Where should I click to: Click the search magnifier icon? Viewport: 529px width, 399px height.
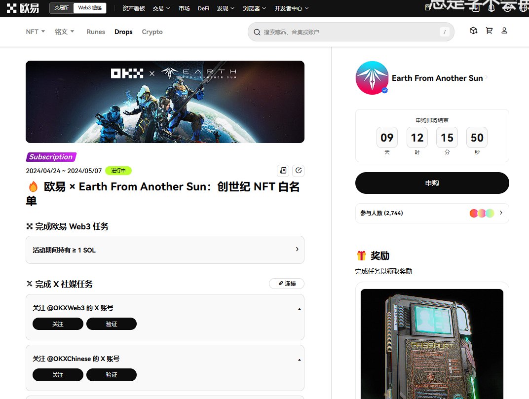pos(257,32)
